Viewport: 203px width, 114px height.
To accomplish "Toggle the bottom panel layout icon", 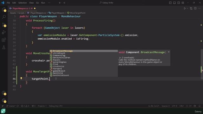I will [174, 3].
